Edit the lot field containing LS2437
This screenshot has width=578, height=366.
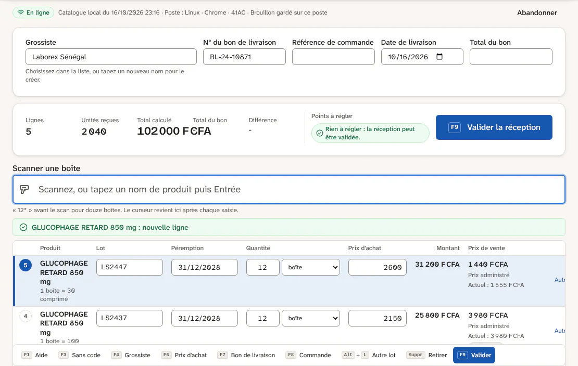129,318
